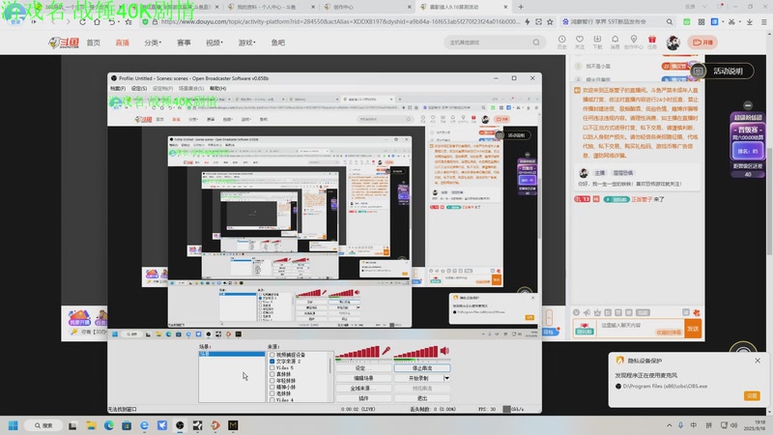Open Microsoft Edge from the taskbar
Screen dimensions: 773x435
tap(109, 425)
